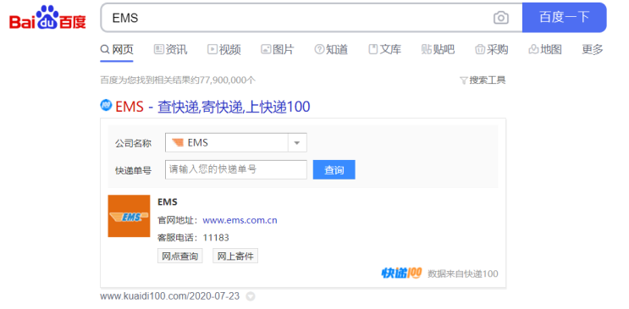Image resolution: width=629 pixels, height=309 pixels.
Task: Click the orange EMS logo thumbnail
Action: [x=129, y=217]
